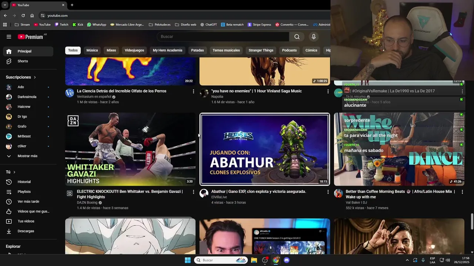Image resolution: width=474 pixels, height=266 pixels.
Task: Expand Mostrar más subscriptions
Action: pos(28,156)
